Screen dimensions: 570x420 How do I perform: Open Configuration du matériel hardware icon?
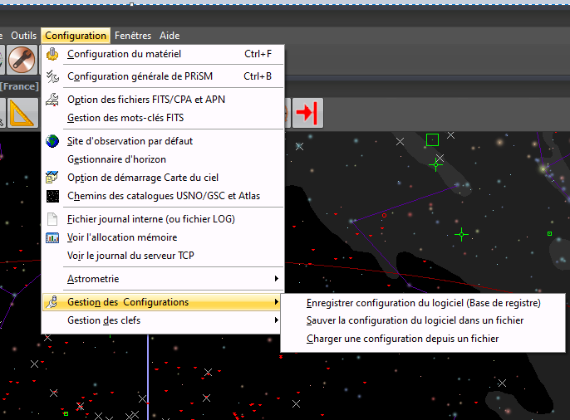click(x=53, y=55)
